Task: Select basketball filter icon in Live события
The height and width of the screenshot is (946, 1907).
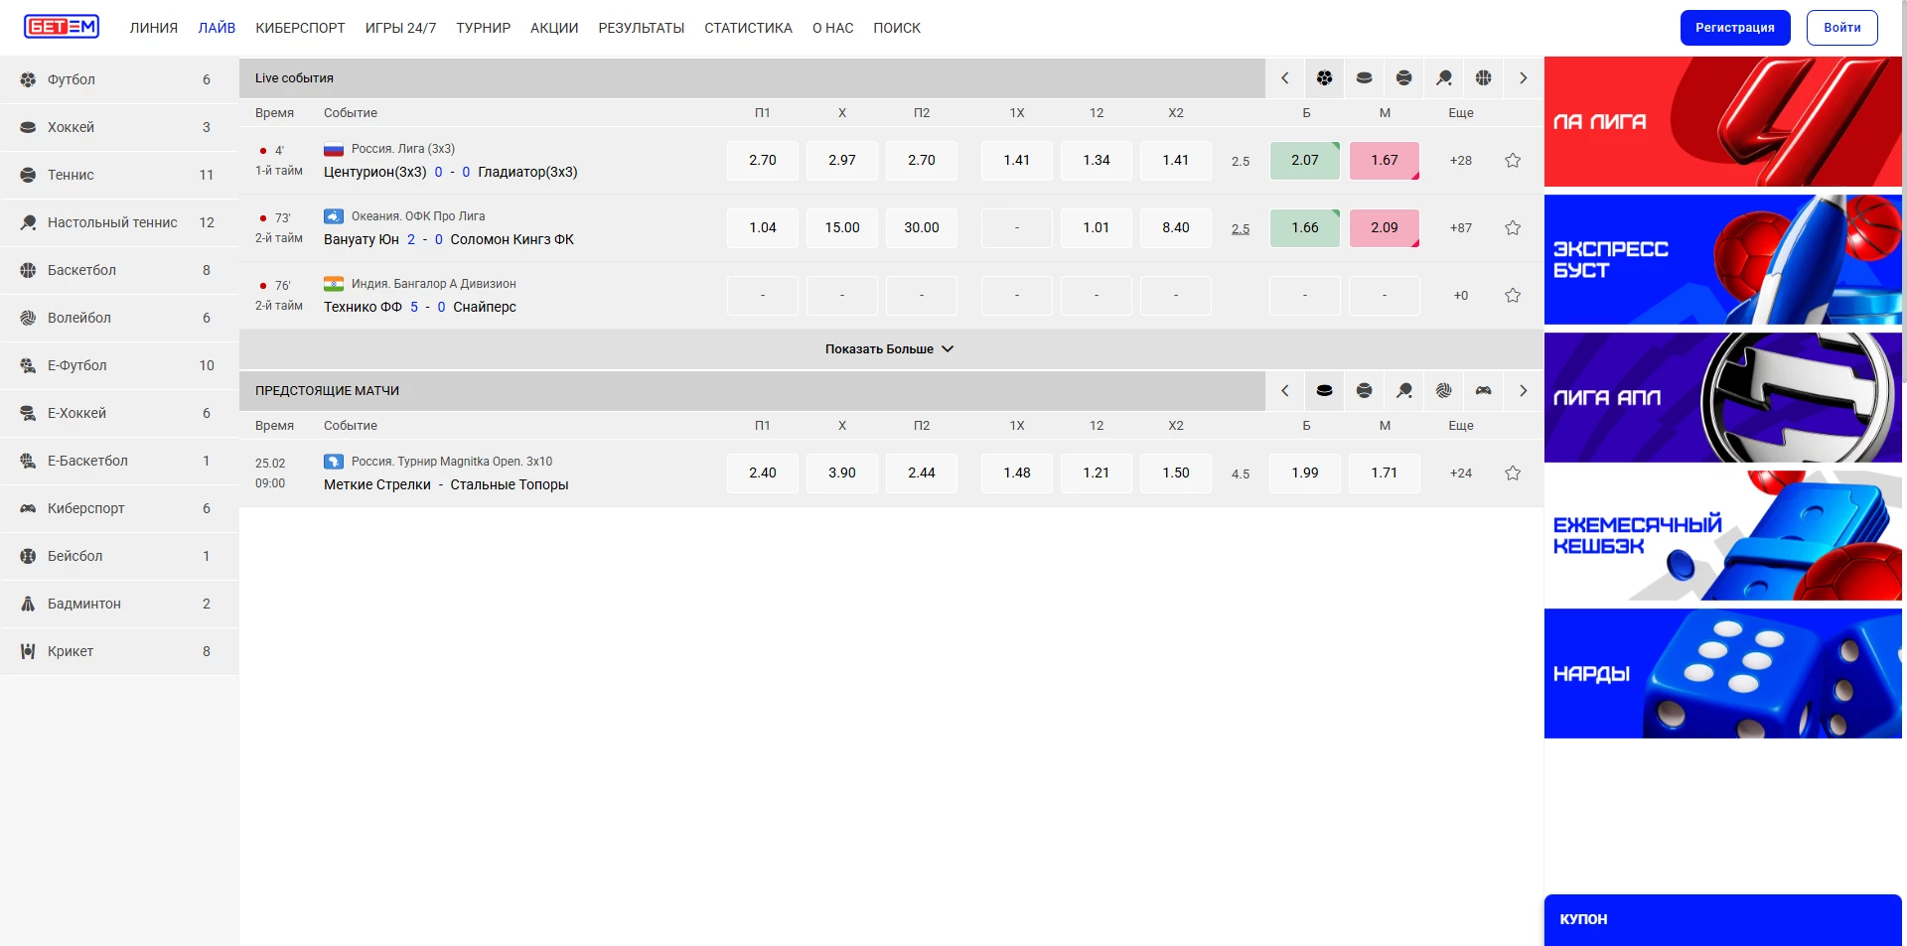Action: click(x=1483, y=78)
